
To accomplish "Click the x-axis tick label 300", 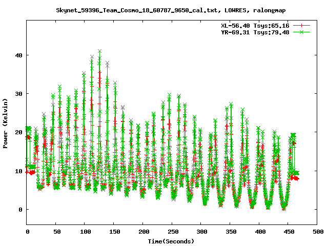I will (x=202, y=232).
